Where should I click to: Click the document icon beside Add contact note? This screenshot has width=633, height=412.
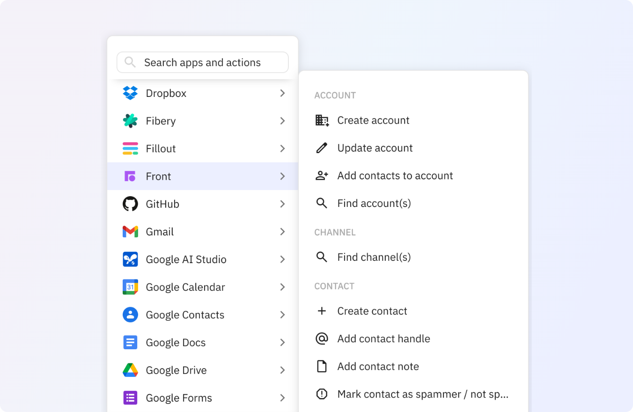pyautogui.click(x=322, y=366)
